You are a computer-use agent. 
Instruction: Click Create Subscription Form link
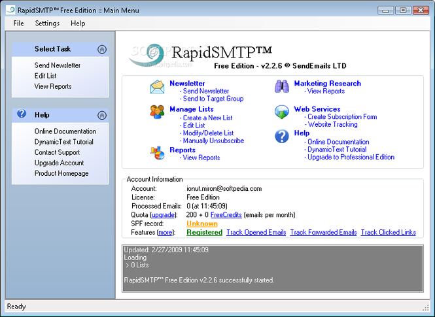click(x=342, y=116)
